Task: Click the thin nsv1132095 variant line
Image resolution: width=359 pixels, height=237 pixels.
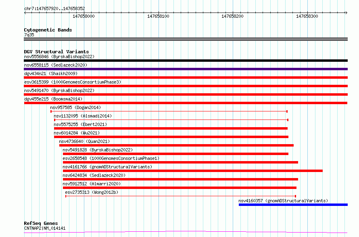Action: [x=171, y=120]
